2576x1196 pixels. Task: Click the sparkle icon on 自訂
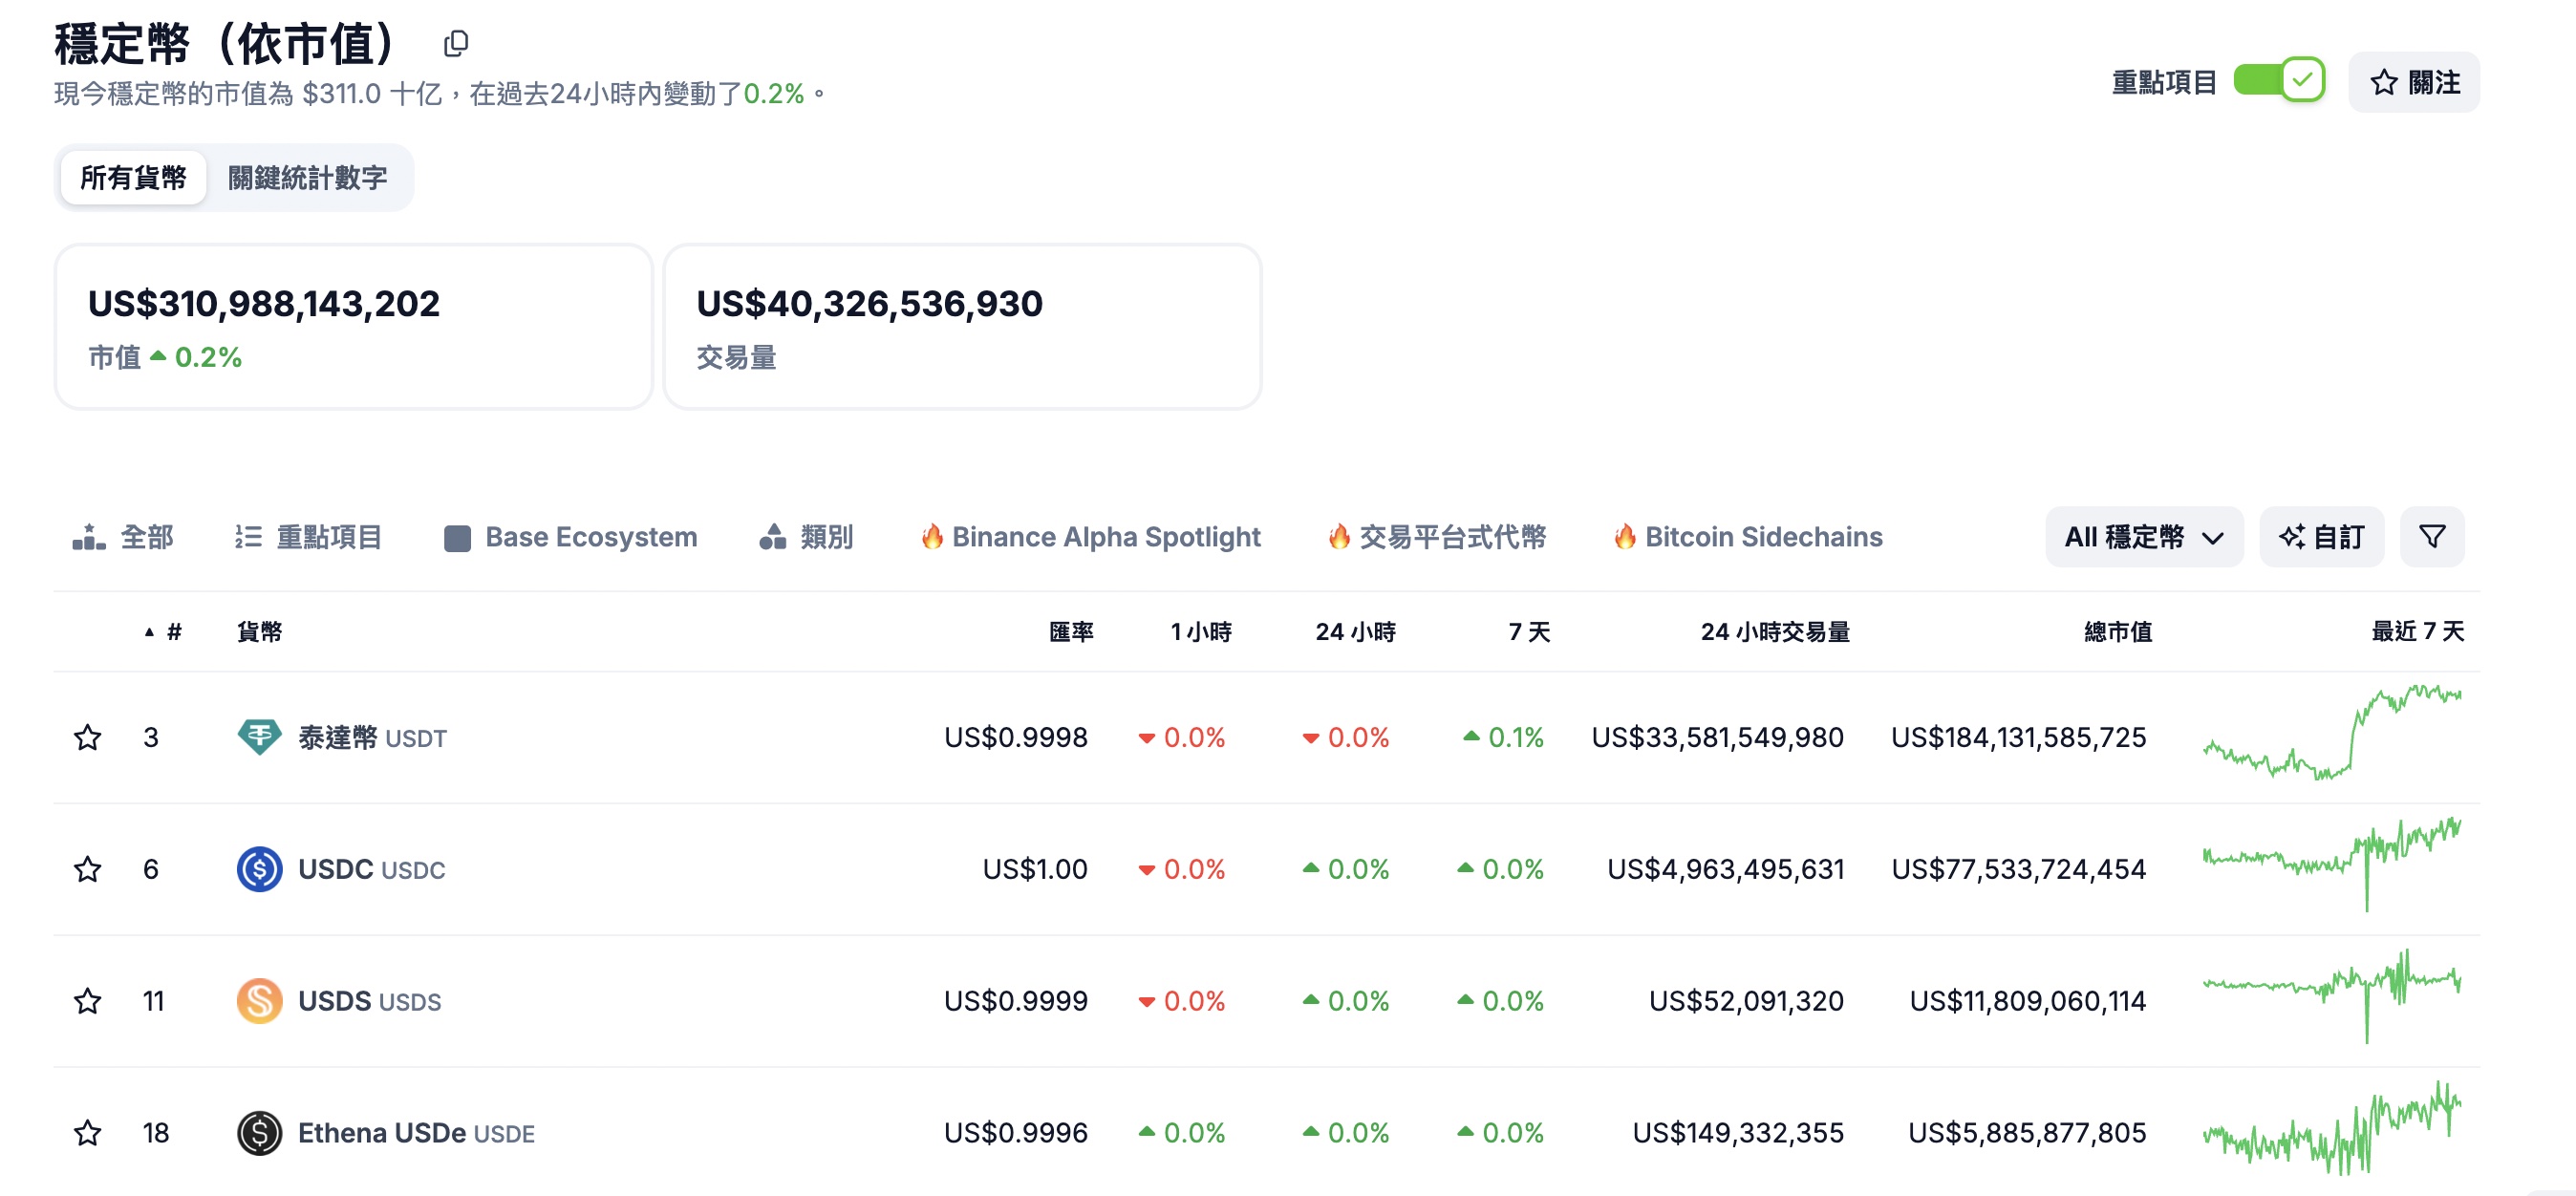coord(2292,537)
